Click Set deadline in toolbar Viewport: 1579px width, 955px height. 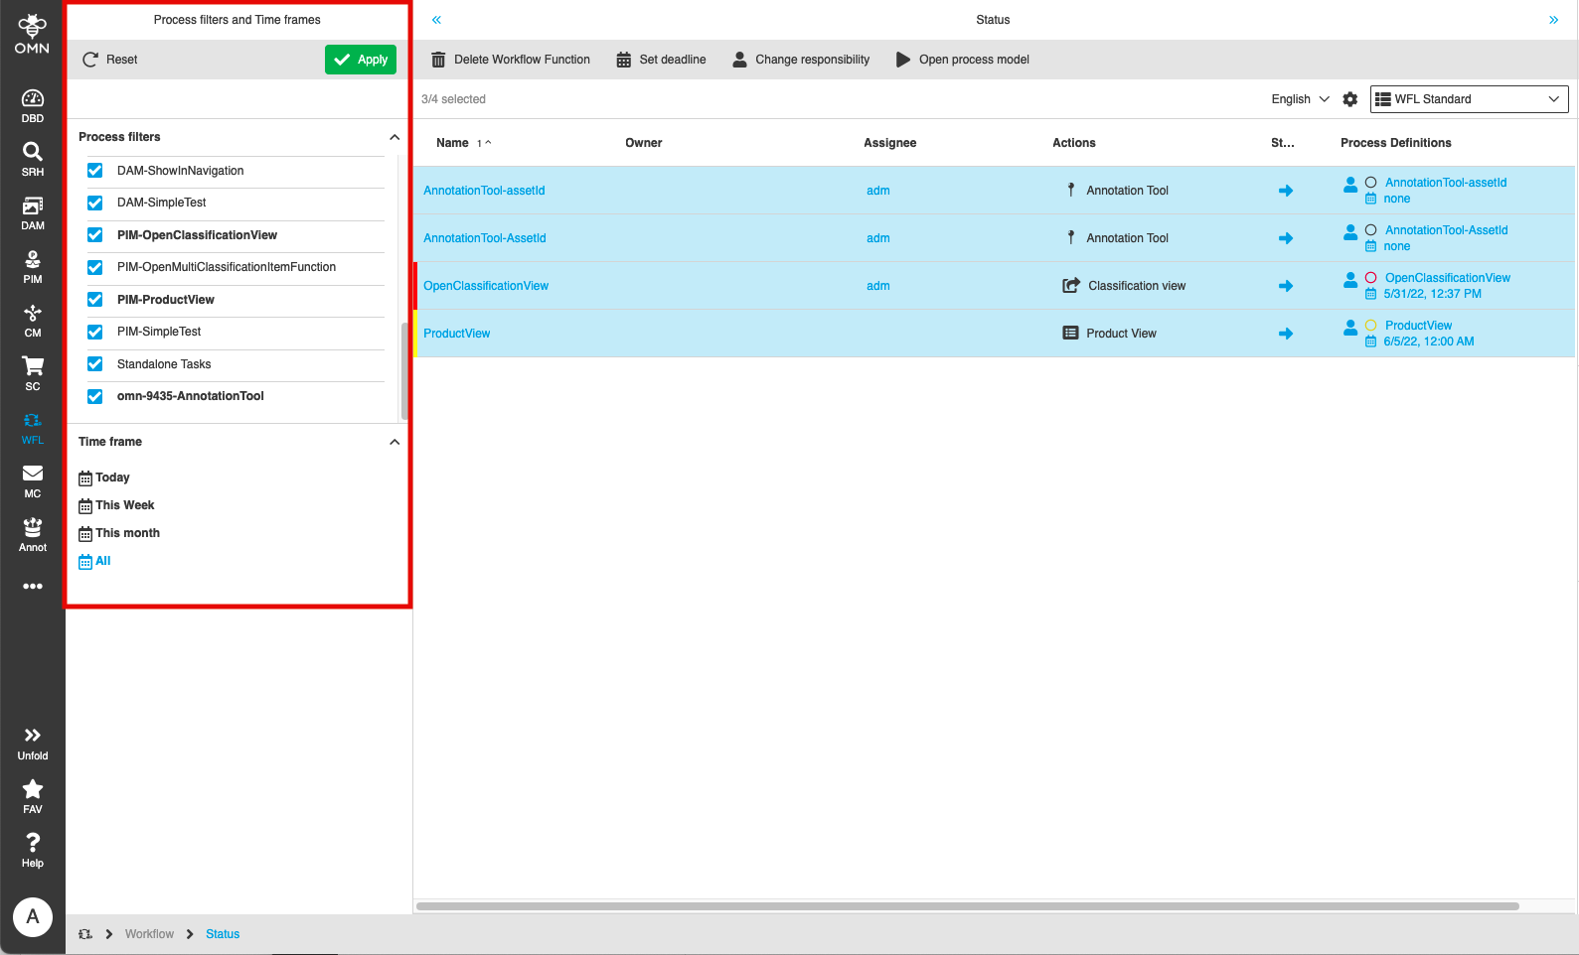click(x=661, y=60)
